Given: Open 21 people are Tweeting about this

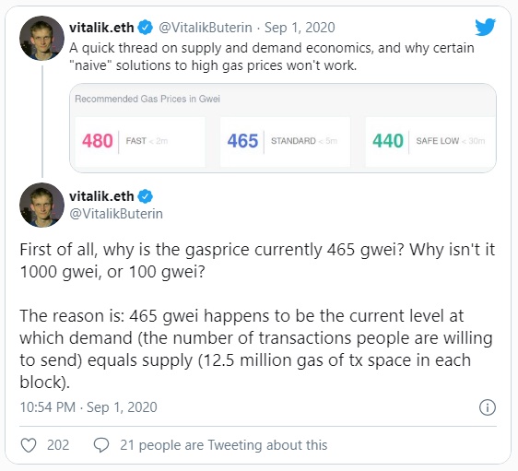Looking at the screenshot, I should tap(224, 445).
